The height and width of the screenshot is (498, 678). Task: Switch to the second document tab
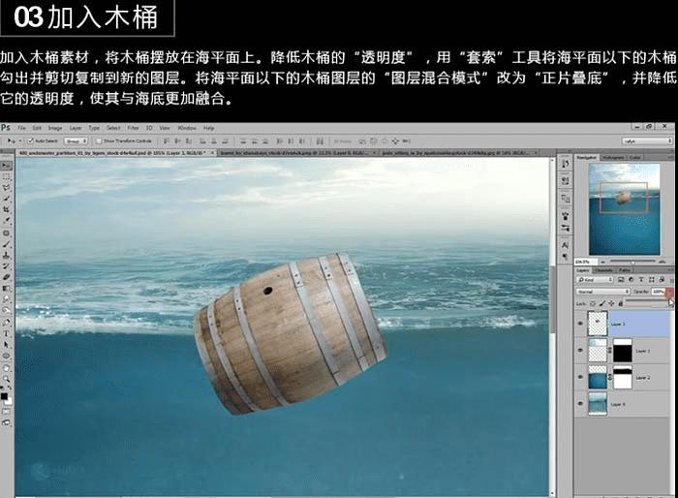[x=296, y=153]
